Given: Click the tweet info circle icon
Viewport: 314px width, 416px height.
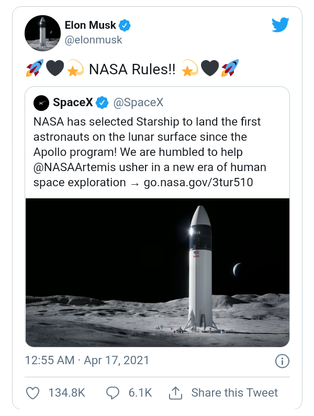Looking at the screenshot, I should pyautogui.click(x=282, y=362).
